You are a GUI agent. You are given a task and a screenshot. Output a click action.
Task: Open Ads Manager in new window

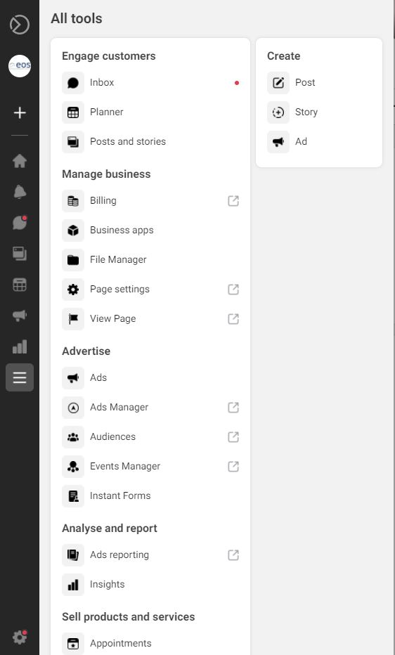tap(233, 408)
